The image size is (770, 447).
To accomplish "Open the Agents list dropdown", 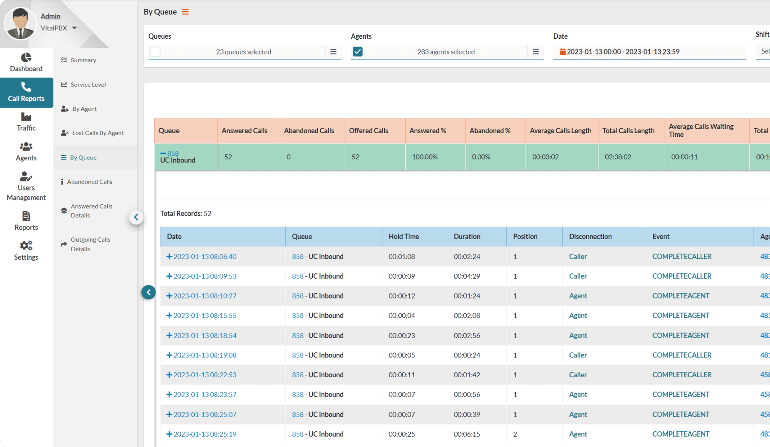I will [x=535, y=52].
